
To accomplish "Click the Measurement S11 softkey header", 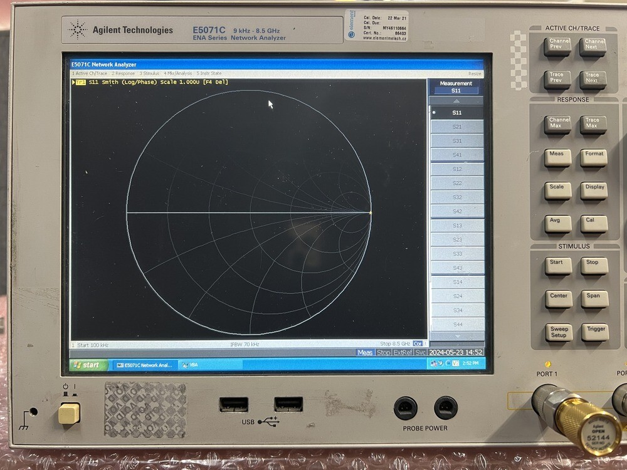I will [456, 86].
